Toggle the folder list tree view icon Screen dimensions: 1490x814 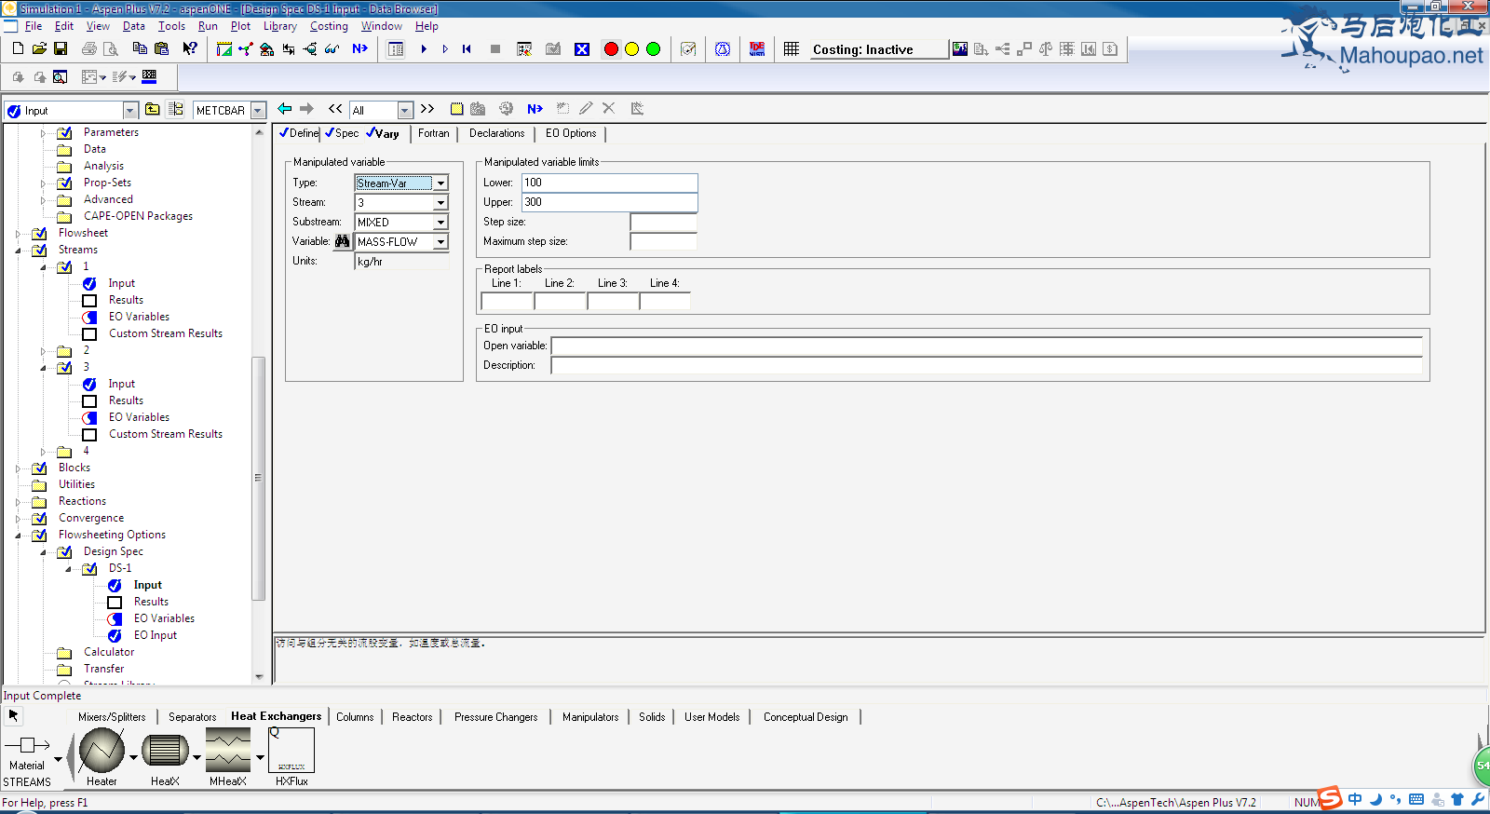pos(176,109)
